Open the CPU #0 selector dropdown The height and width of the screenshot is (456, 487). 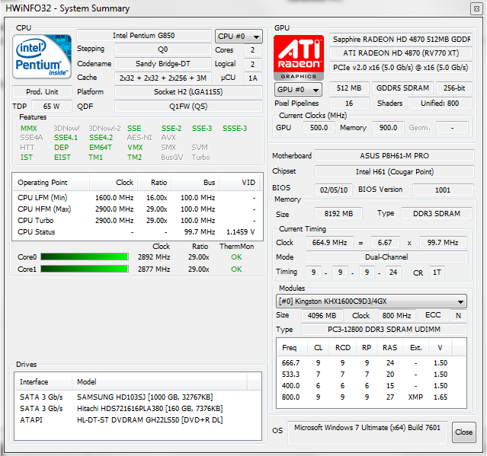point(239,37)
